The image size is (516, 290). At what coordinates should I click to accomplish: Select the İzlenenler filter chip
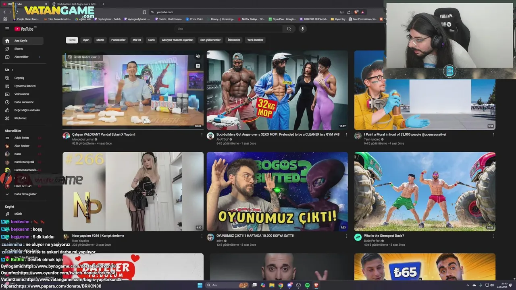[234, 40]
